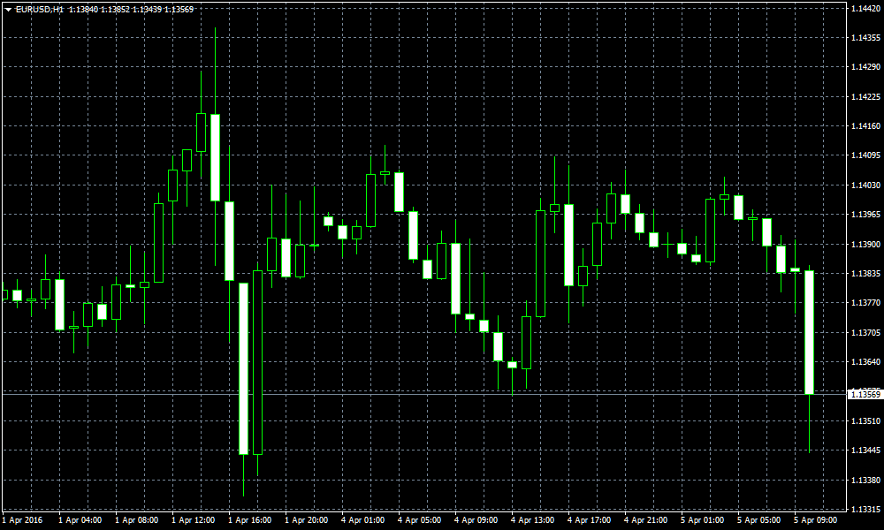Viewport: 884px width, 530px height.
Task: Click the 4 Apr 01:00 time axis label
Action: pyautogui.click(x=362, y=520)
